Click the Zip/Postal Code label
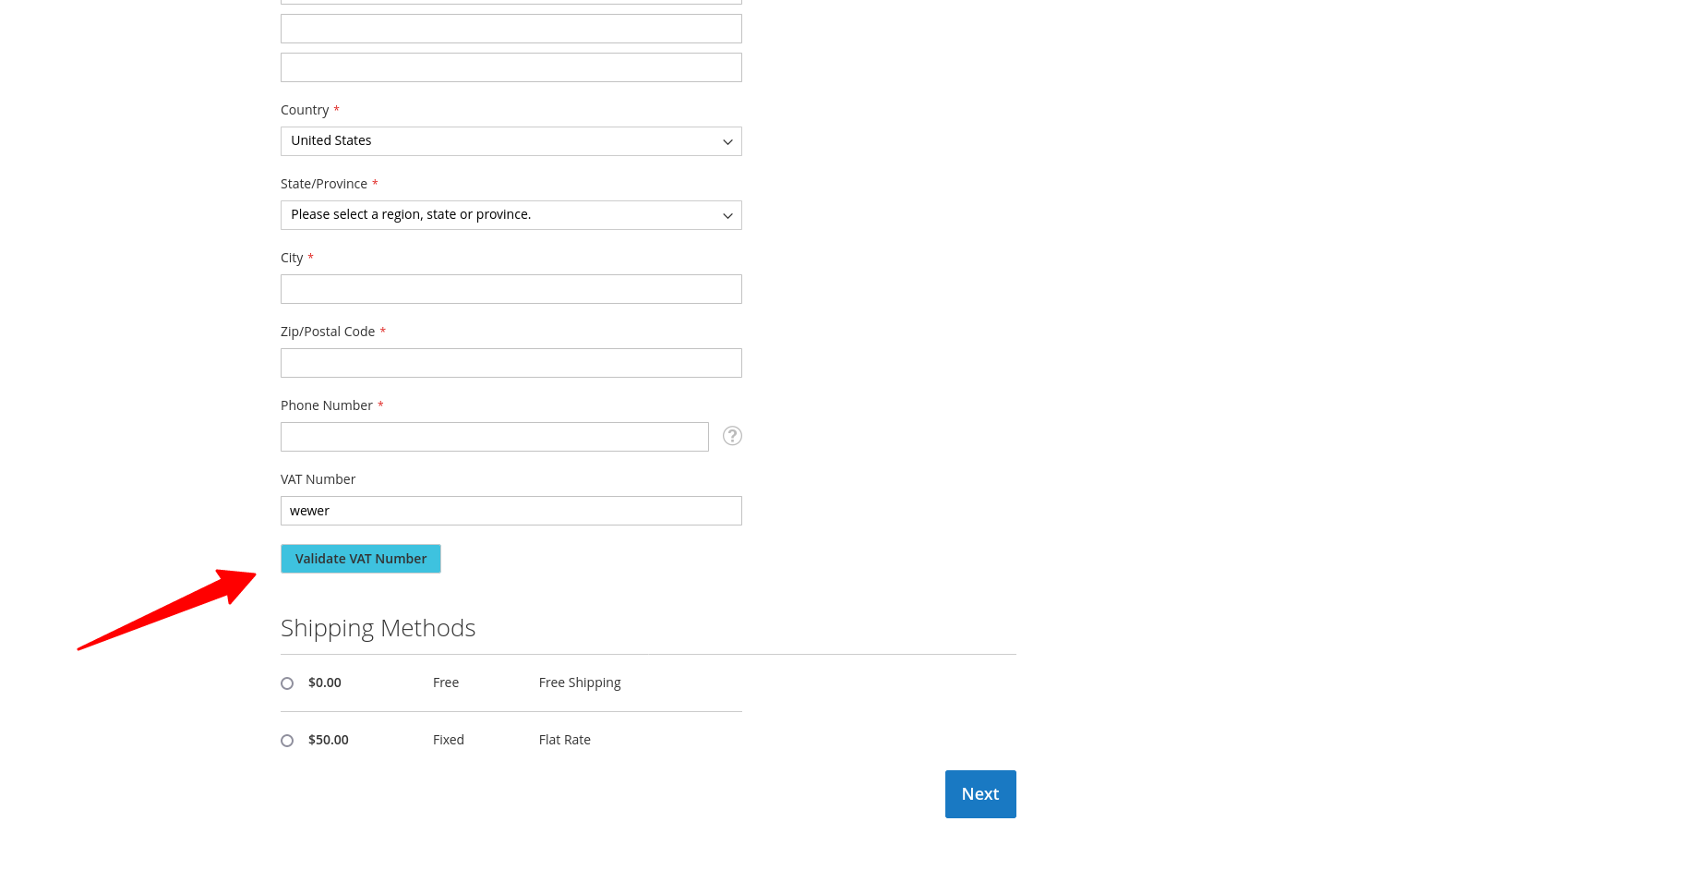Screen dimensions: 1706x894 pyautogui.click(x=328, y=332)
